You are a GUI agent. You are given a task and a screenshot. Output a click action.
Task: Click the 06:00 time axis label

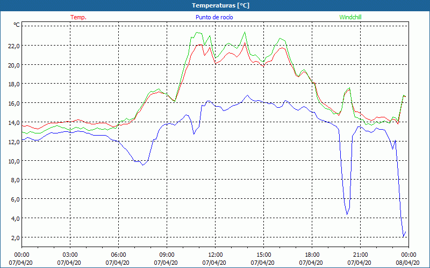(118, 255)
